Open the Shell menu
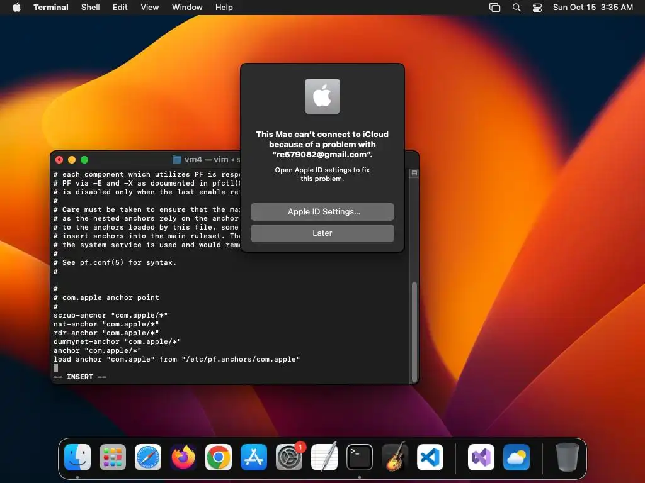 91,8
